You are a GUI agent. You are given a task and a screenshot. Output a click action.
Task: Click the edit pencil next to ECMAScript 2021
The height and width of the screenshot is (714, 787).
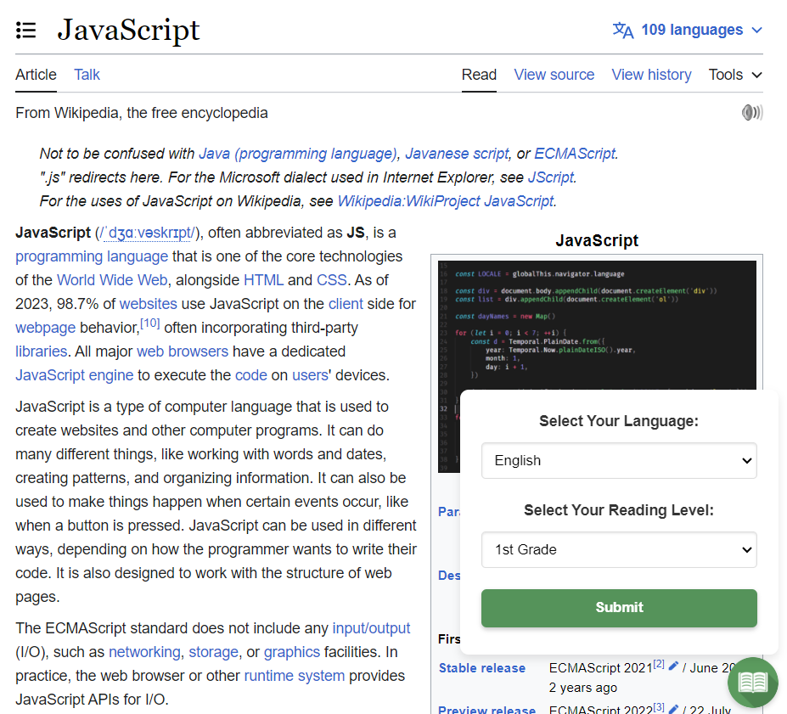[673, 666]
